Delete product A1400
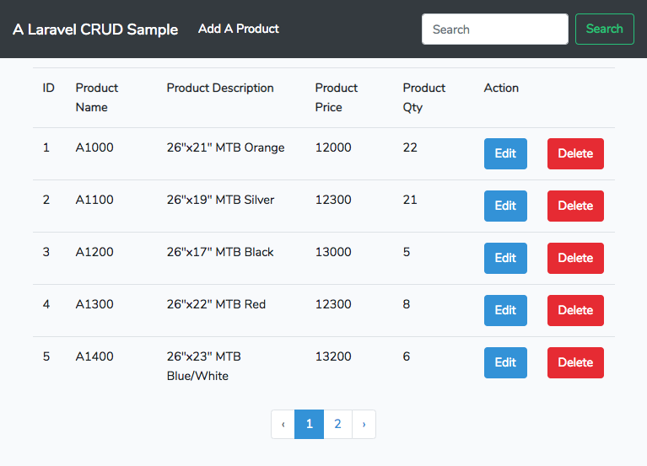647x466 pixels. (575, 362)
